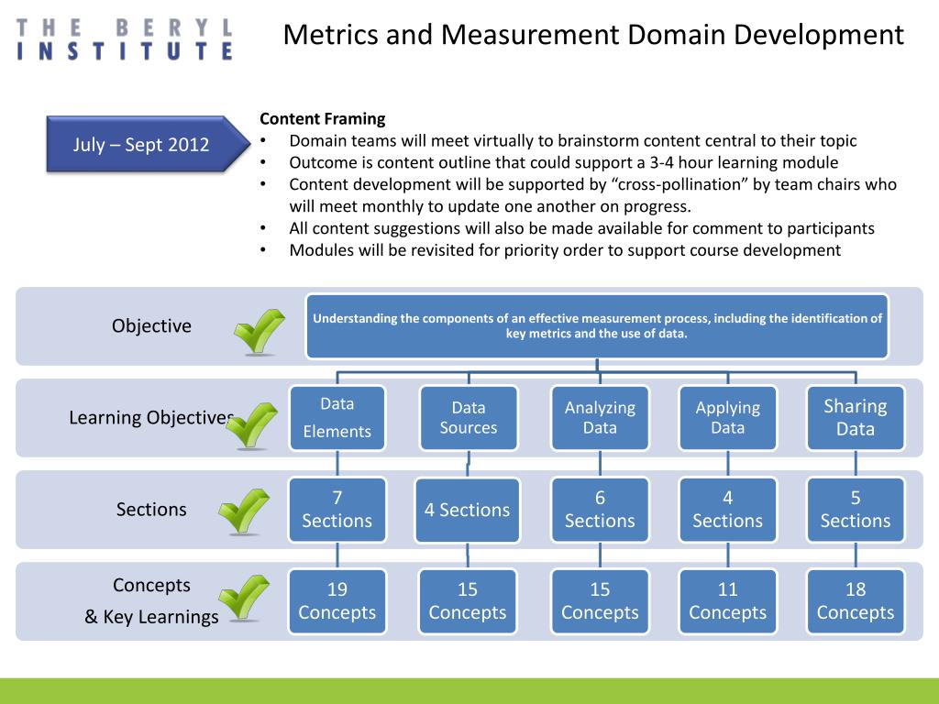Select the Applying Data box
939x704 pixels.
point(727,418)
